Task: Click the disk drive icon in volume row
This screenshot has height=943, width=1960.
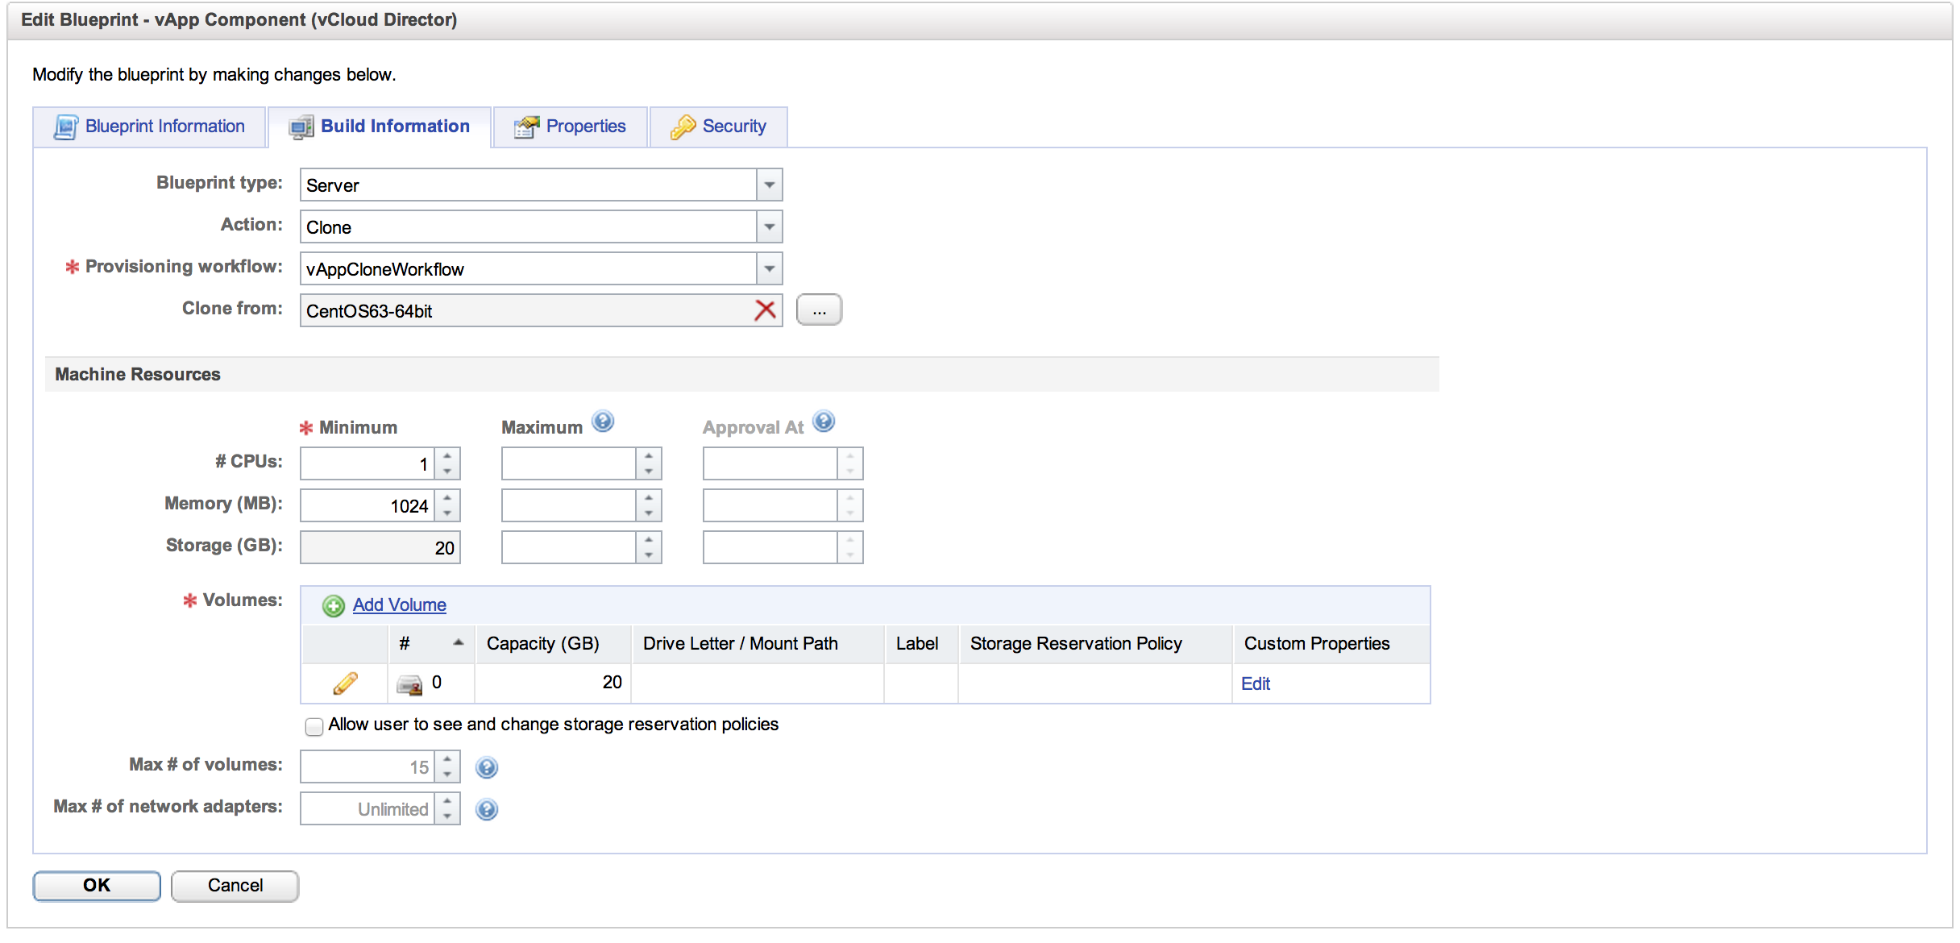Action: click(x=409, y=684)
